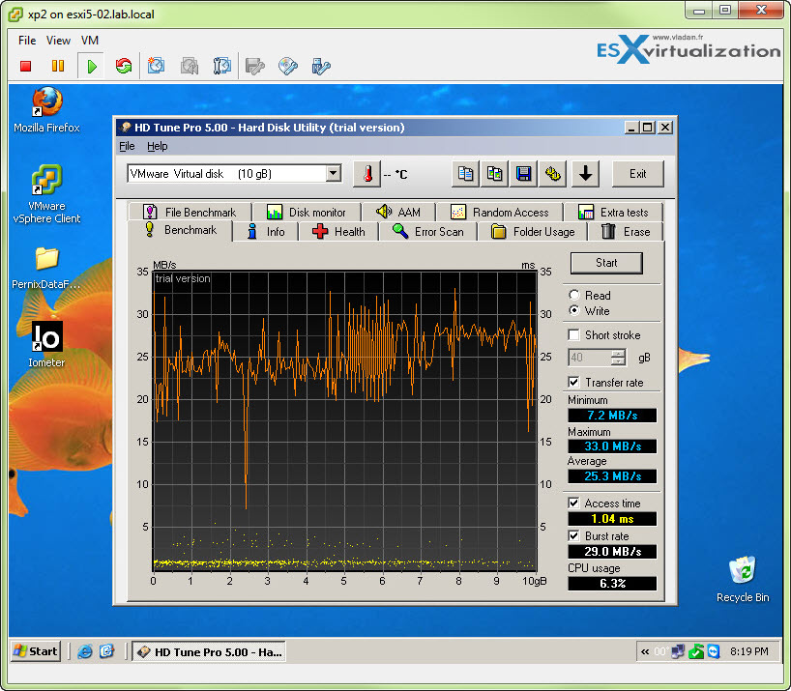Connect CD/DVD device toolbar icon

tap(287, 66)
